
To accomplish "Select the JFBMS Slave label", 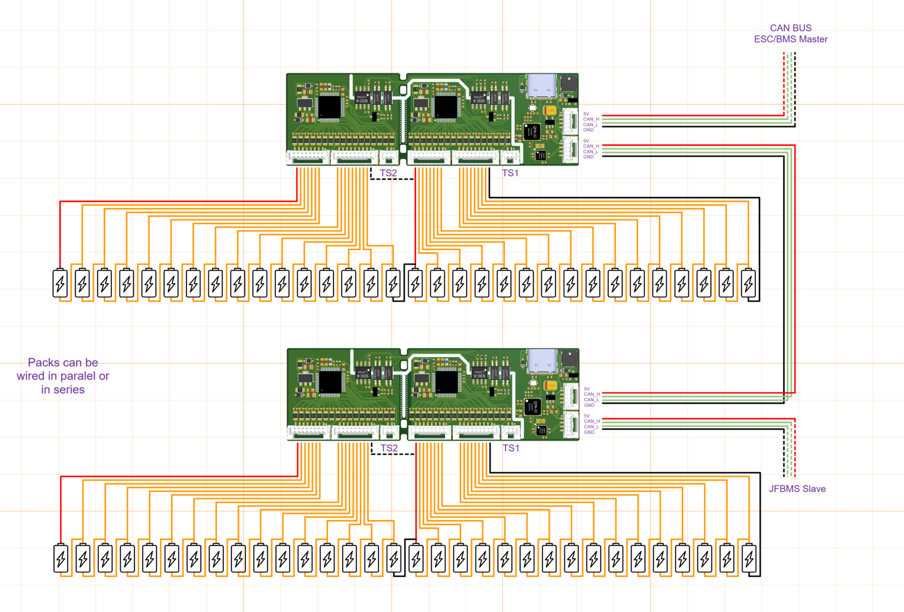I will pos(797,489).
